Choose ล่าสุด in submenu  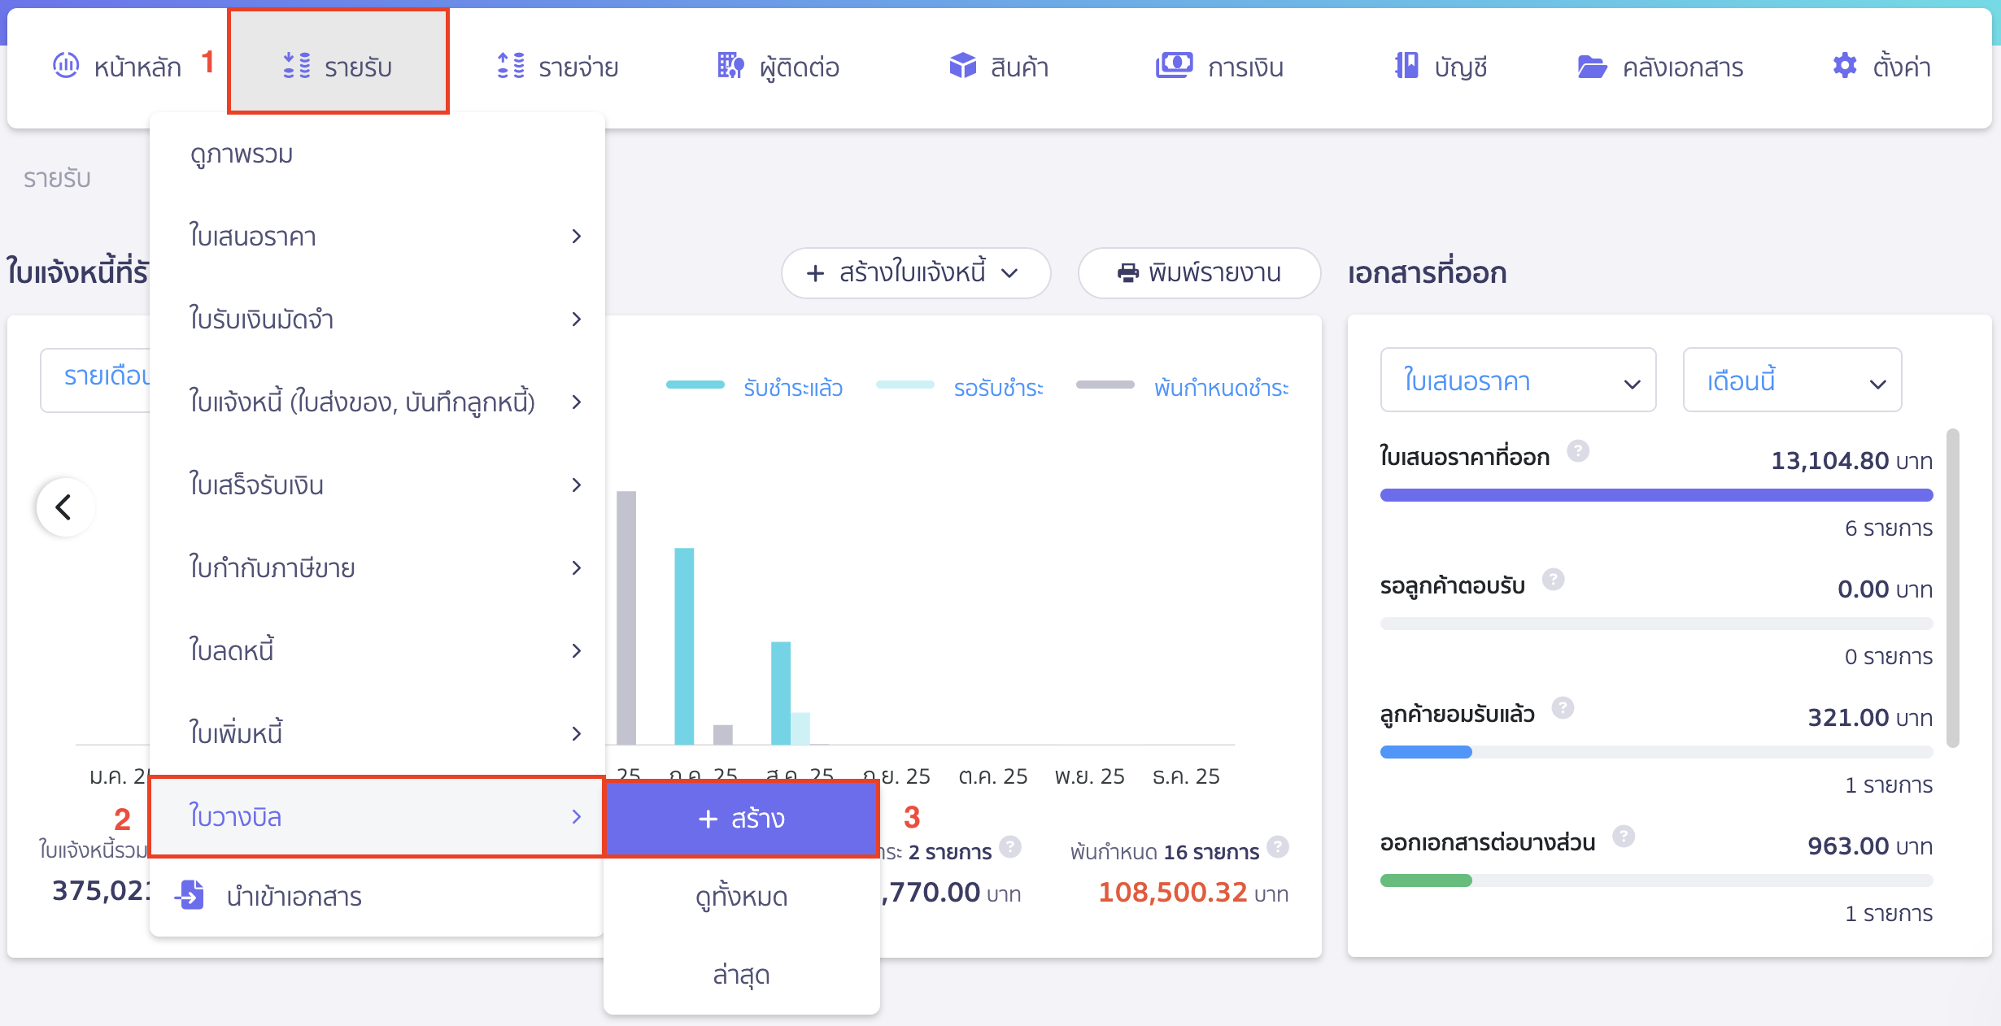742,974
